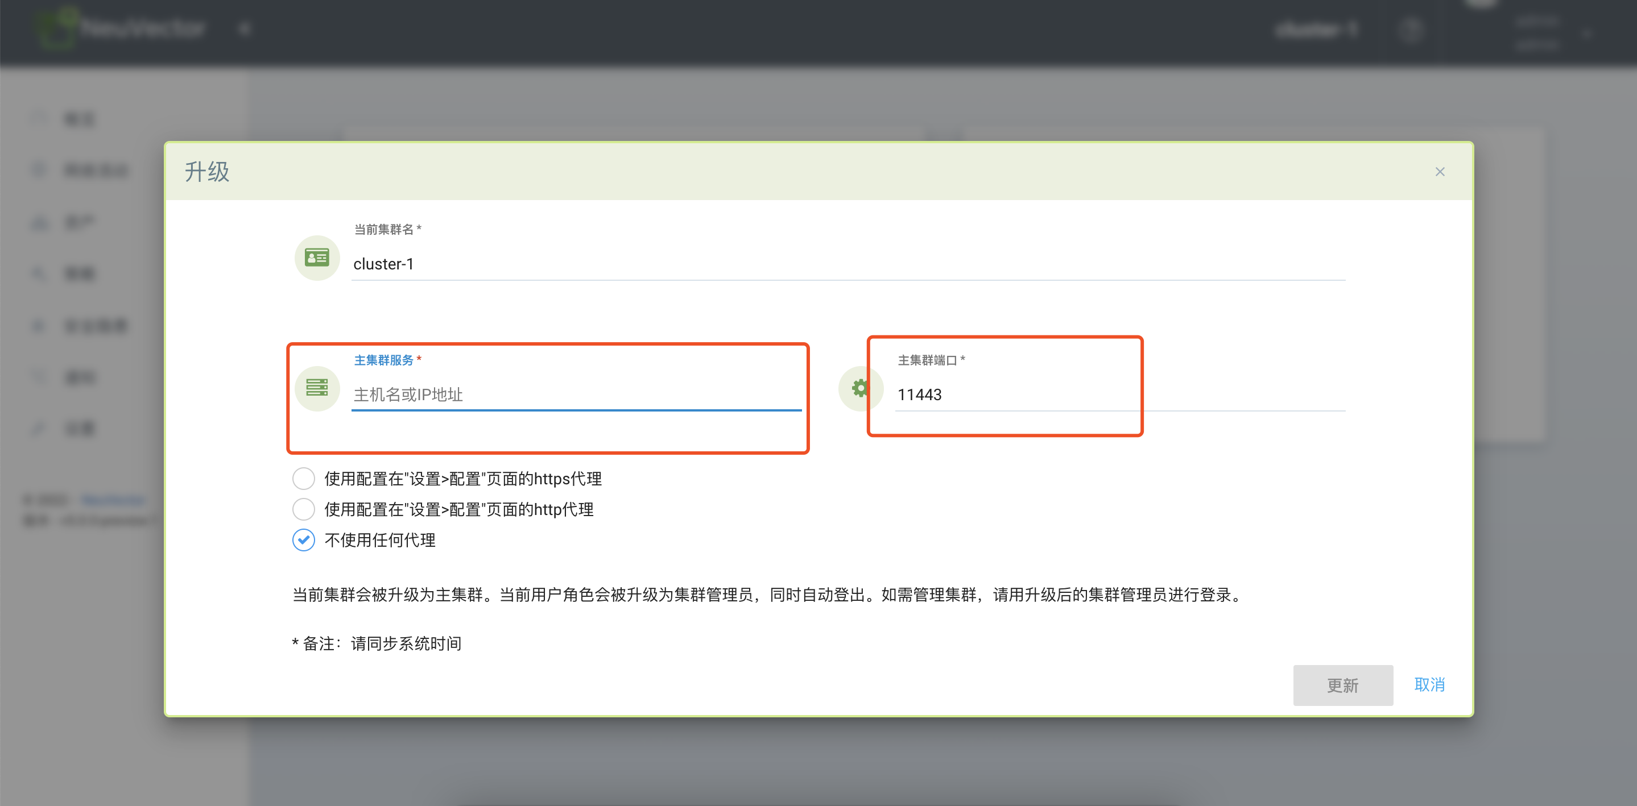This screenshot has width=1637, height=806.
Task: Open the first blurred sidebar menu item
Action: pos(79,119)
